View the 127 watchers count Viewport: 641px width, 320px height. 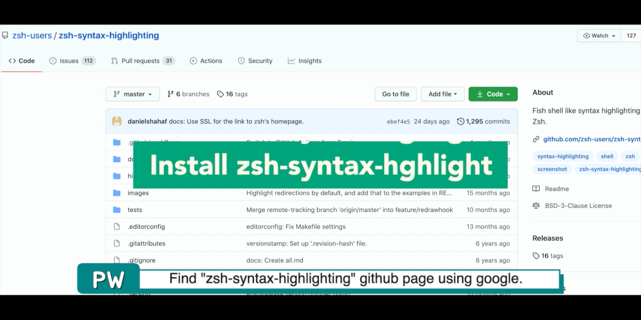[x=631, y=36]
